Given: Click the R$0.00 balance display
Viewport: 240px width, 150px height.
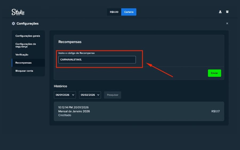Looking at the screenshot, I should [x=114, y=12].
